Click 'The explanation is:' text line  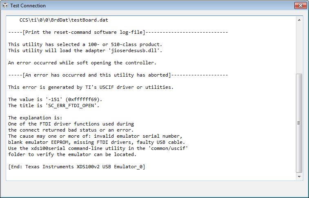(34, 118)
